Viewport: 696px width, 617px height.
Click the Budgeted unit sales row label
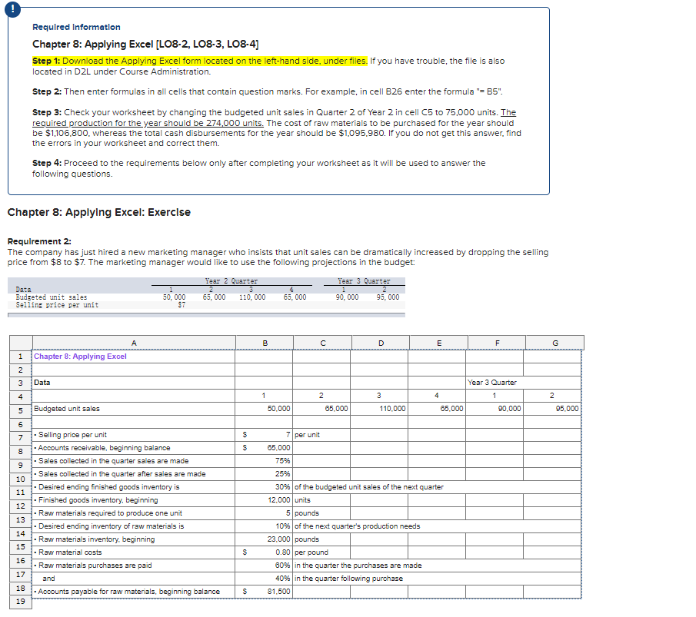click(x=68, y=408)
